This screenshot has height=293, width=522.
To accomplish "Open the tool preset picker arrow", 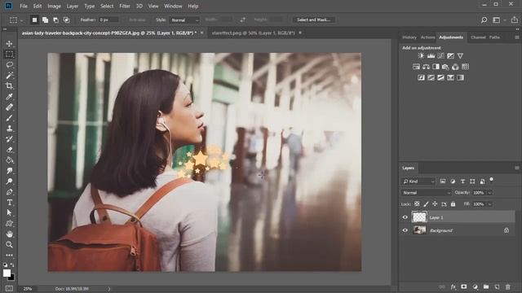I will (x=22, y=20).
